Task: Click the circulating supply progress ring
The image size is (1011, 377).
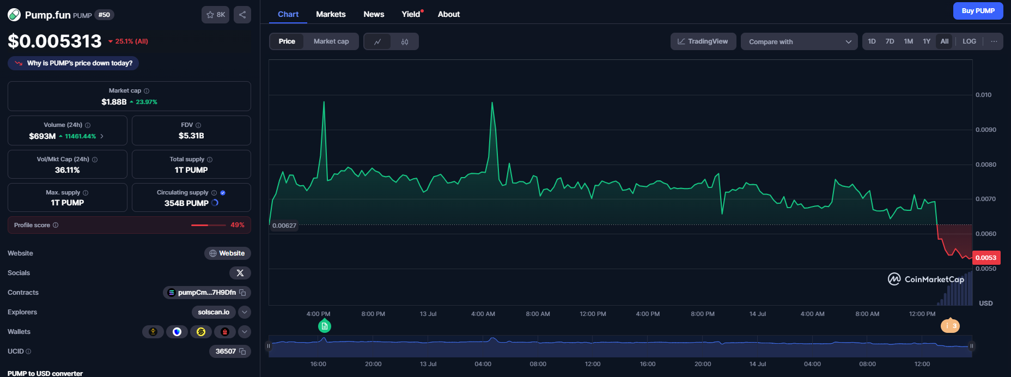Action: click(215, 203)
